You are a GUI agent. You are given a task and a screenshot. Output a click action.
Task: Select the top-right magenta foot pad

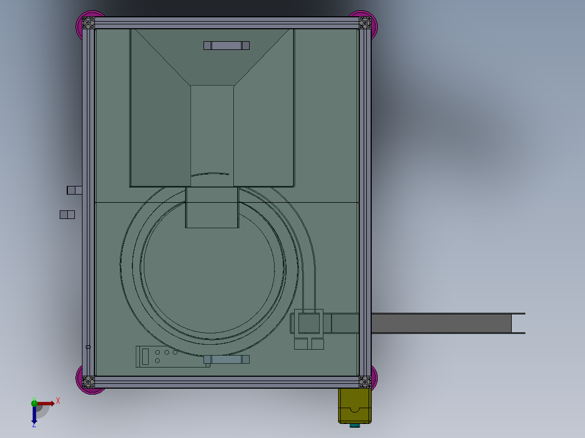(374, 25)
